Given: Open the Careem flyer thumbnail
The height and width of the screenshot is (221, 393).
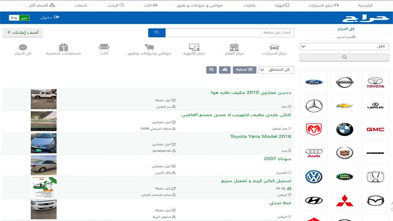Looking at the screenshot, I should pyautogui.click(x=44, y=187).
